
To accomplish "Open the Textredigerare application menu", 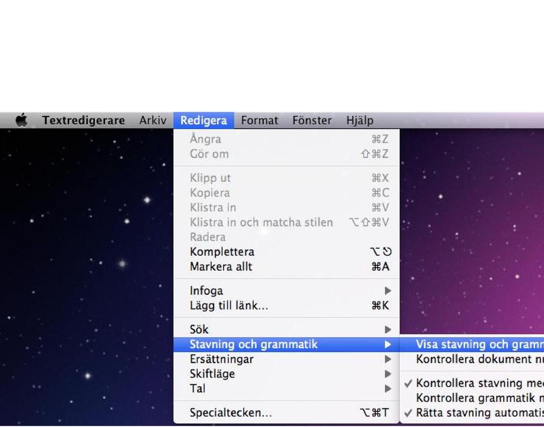I will coord(83,121).
